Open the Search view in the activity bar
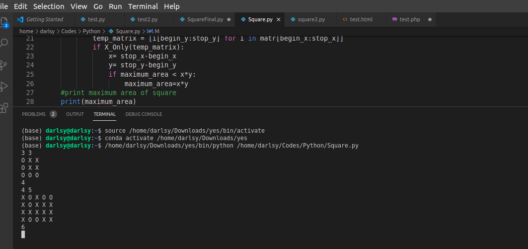Image resolution: width=528 pixels, height=249 pixels. (x=4, y=44)
